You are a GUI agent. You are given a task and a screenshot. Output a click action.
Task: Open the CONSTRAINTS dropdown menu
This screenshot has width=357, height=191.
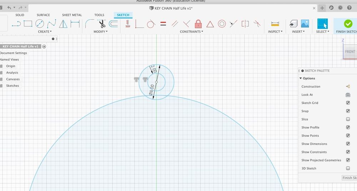191,32
